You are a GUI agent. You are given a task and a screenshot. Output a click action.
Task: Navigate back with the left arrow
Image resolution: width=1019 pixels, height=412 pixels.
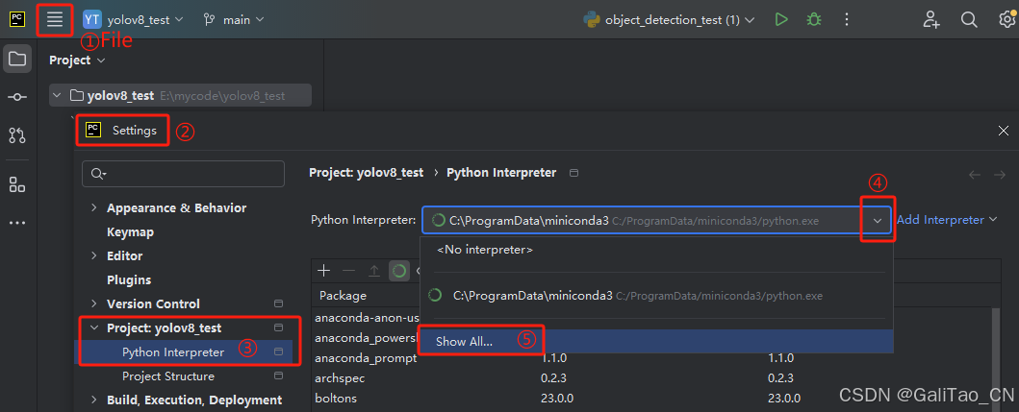[x=974, y=174]
